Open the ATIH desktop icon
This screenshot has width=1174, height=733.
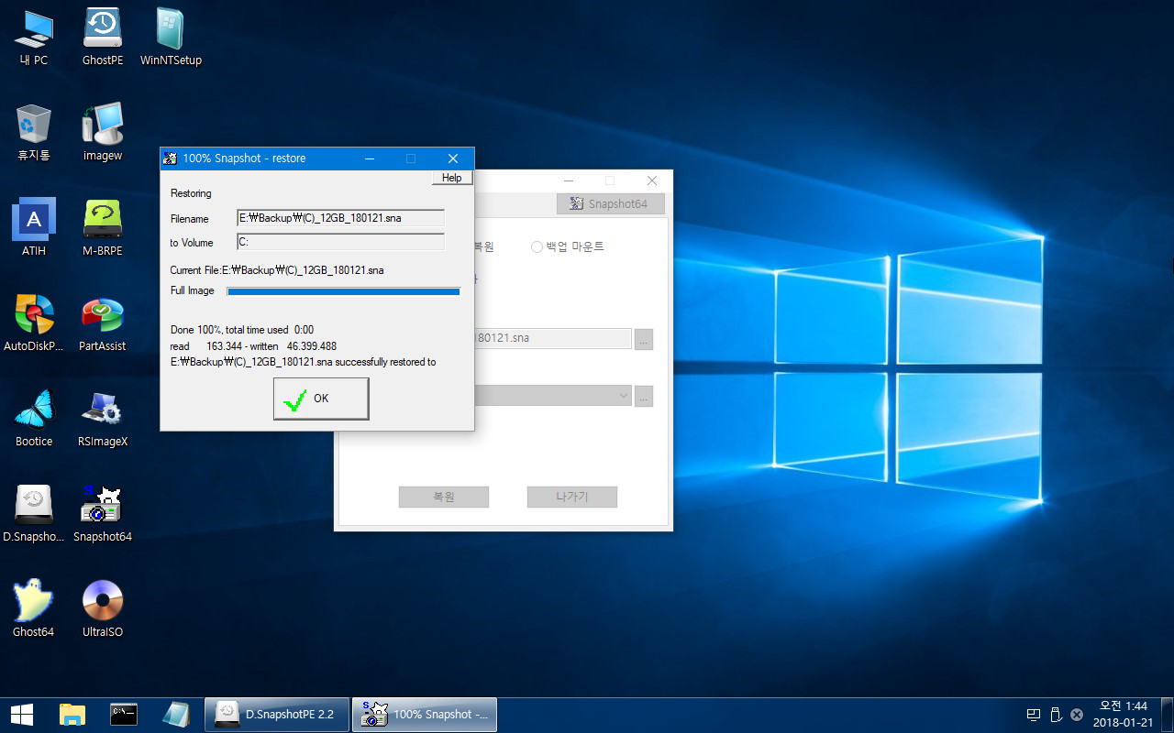[34, 228]
